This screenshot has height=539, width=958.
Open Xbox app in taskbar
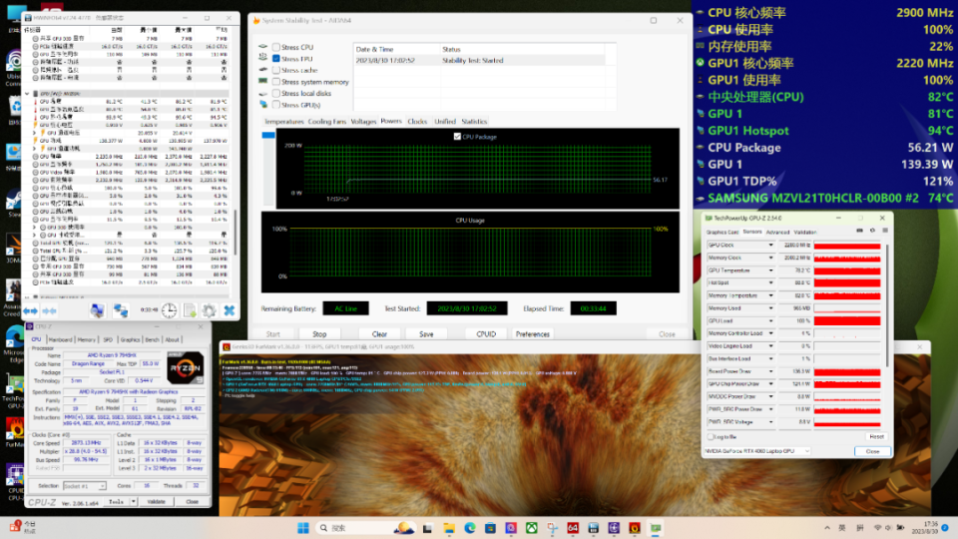coord(534,527)
